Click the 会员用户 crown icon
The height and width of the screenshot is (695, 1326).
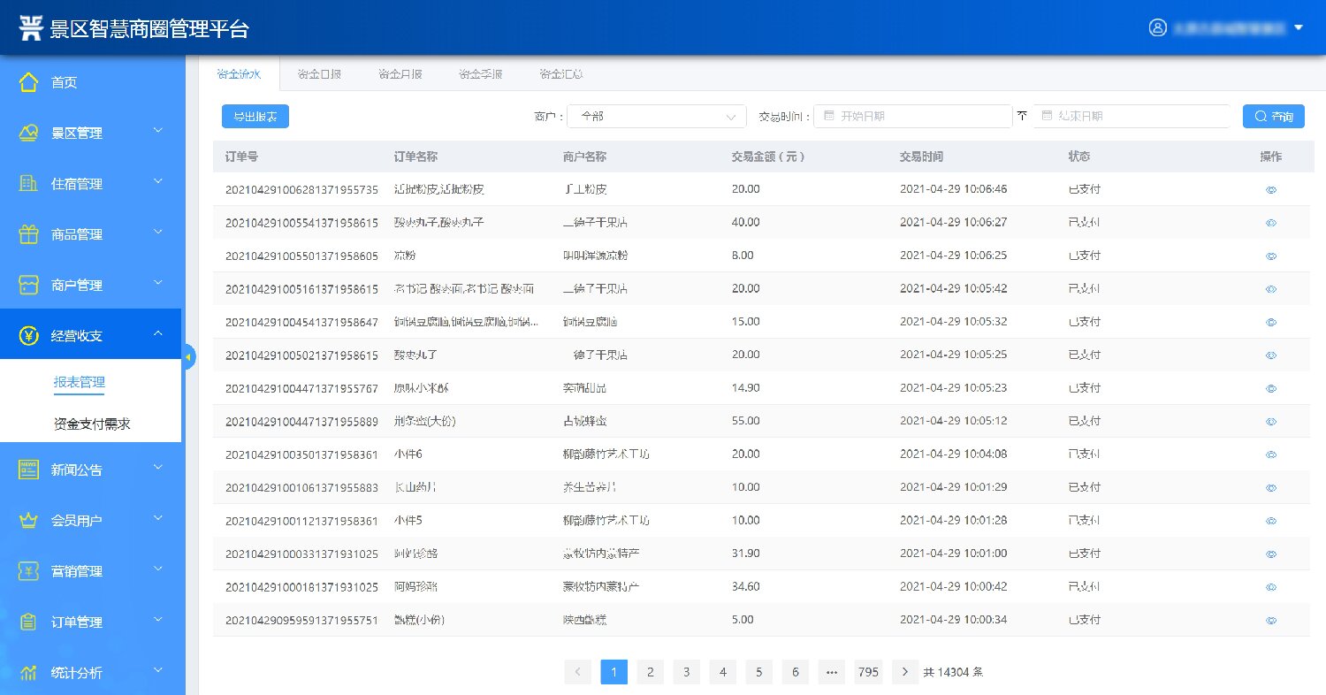(x=29, y=520)
